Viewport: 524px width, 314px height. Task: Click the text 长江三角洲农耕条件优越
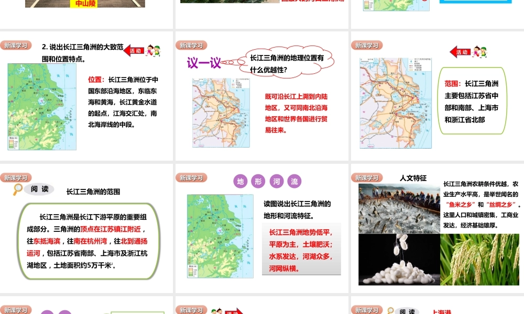point(476,184)
